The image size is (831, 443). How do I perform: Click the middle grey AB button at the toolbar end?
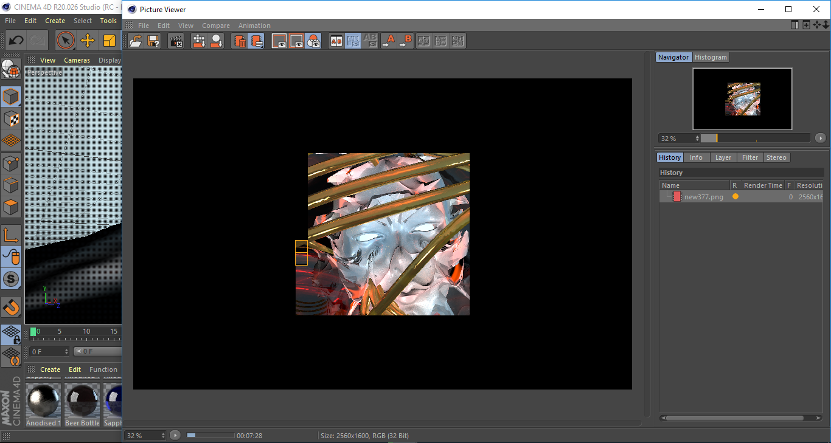click(x=441, y=41)
